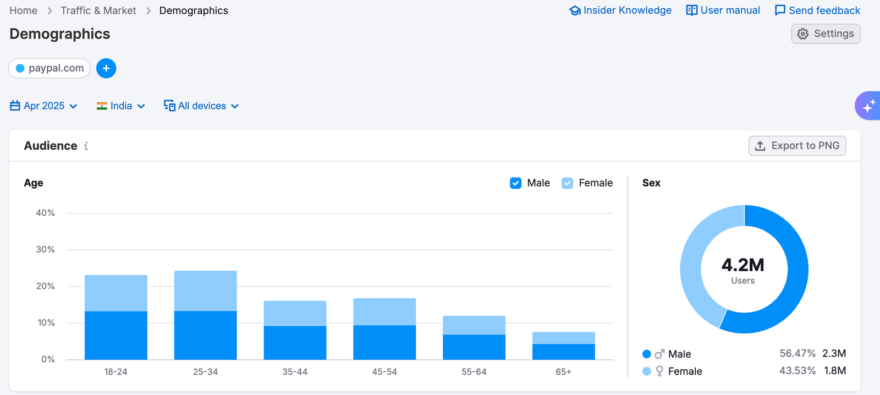Open the Apr 2025 date dropdown

point(44,106)
